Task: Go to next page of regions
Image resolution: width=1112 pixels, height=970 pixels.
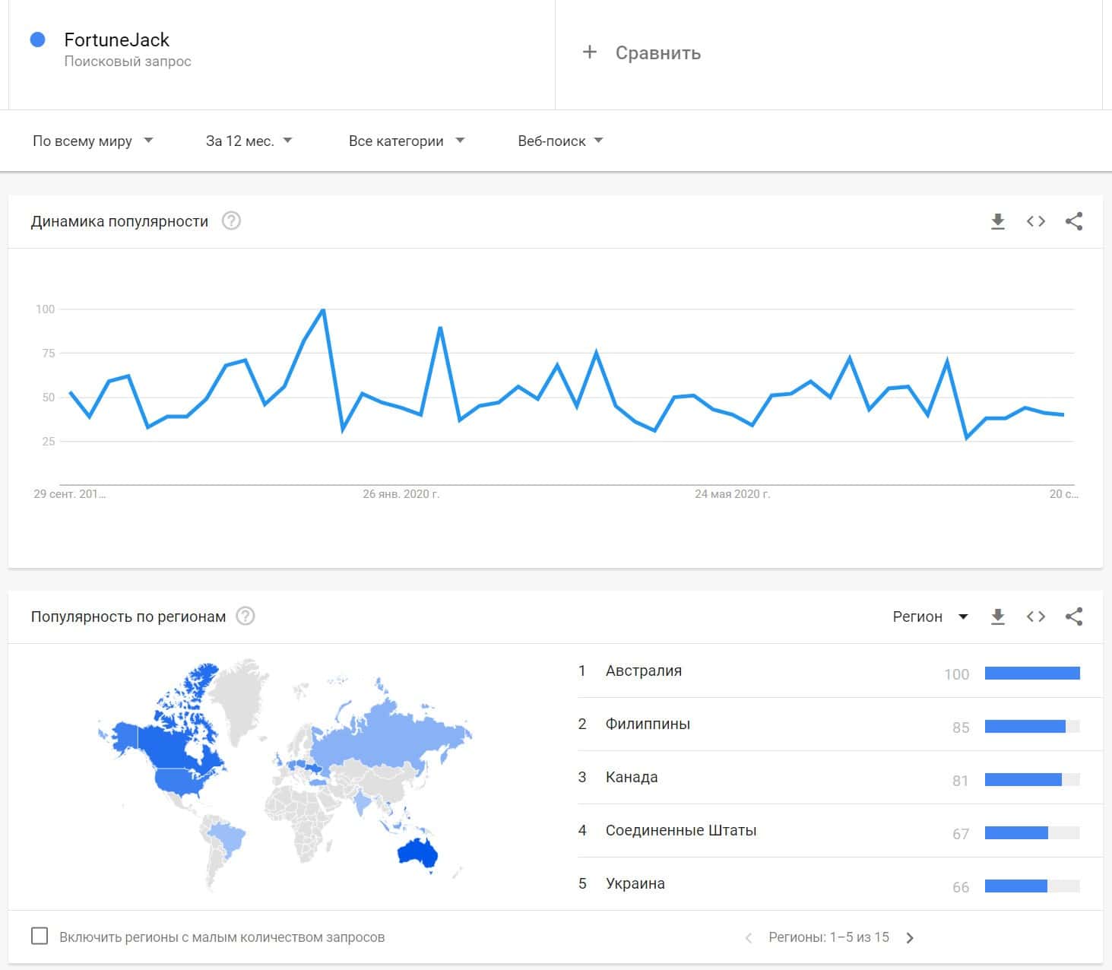Action: pos(910,938)
